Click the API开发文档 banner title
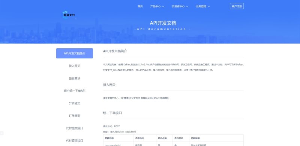The height and width of the screenshot is (146, 300). click(x=163, y=23)
